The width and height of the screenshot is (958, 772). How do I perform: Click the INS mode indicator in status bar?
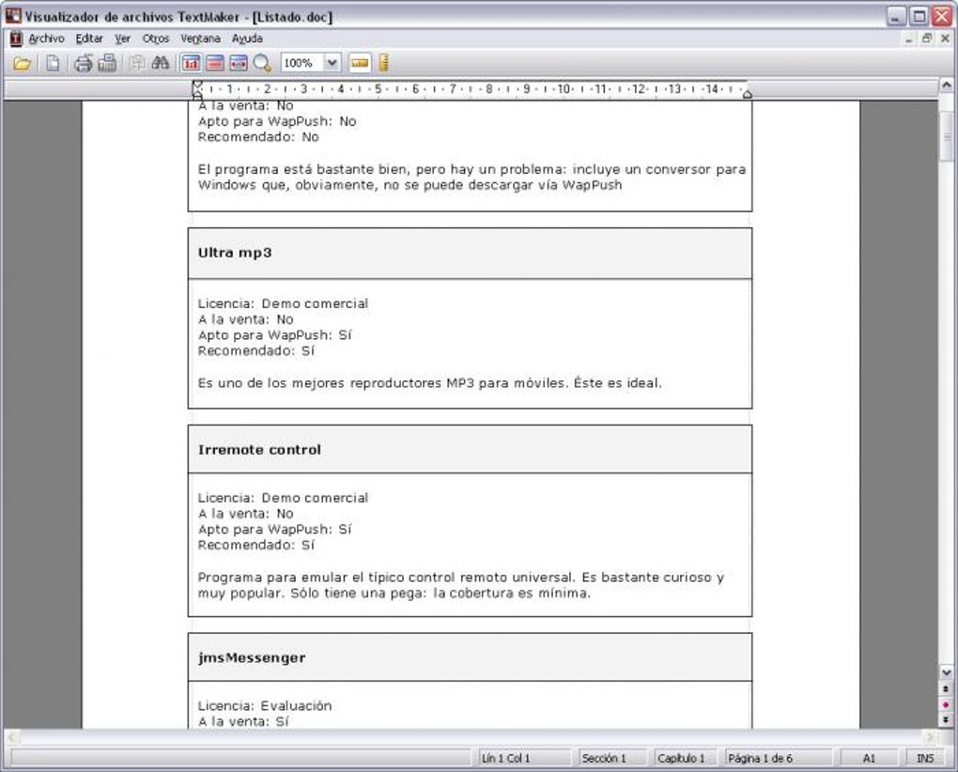(925, 758)
